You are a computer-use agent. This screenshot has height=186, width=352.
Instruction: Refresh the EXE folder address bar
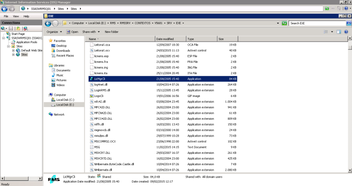(284, 23)
